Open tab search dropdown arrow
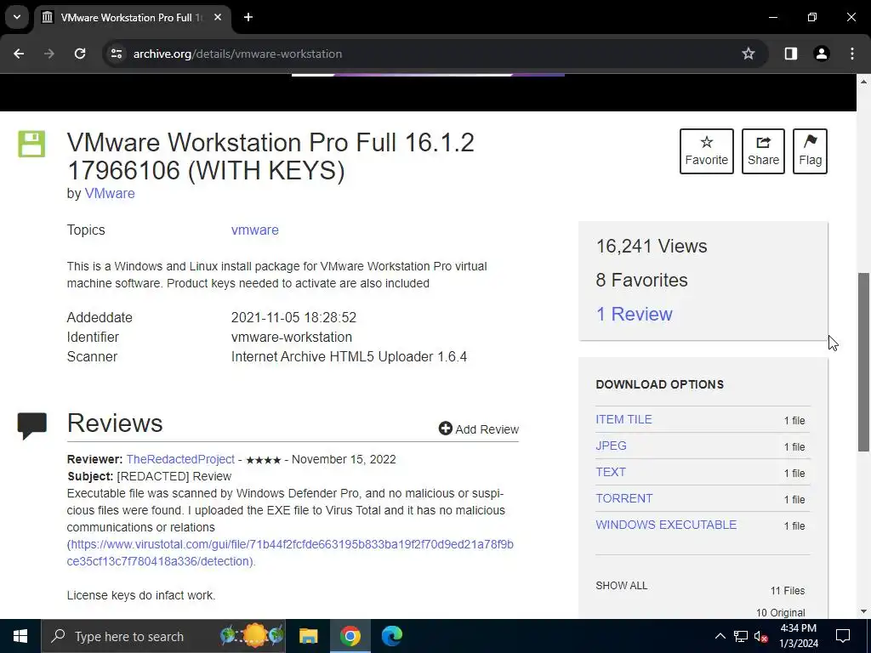Viewport: 871px width, 653px height. click(17, 17)
